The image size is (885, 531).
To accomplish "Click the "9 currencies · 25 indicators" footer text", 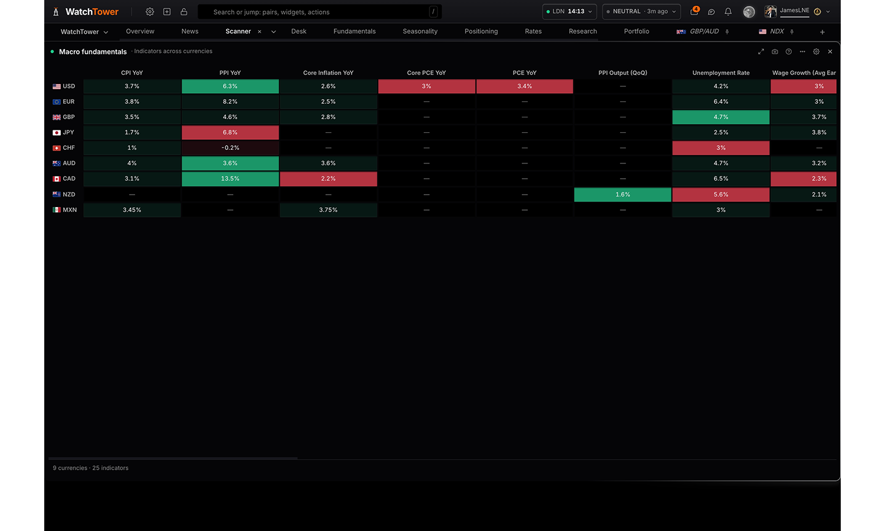I will coord(90,468).
